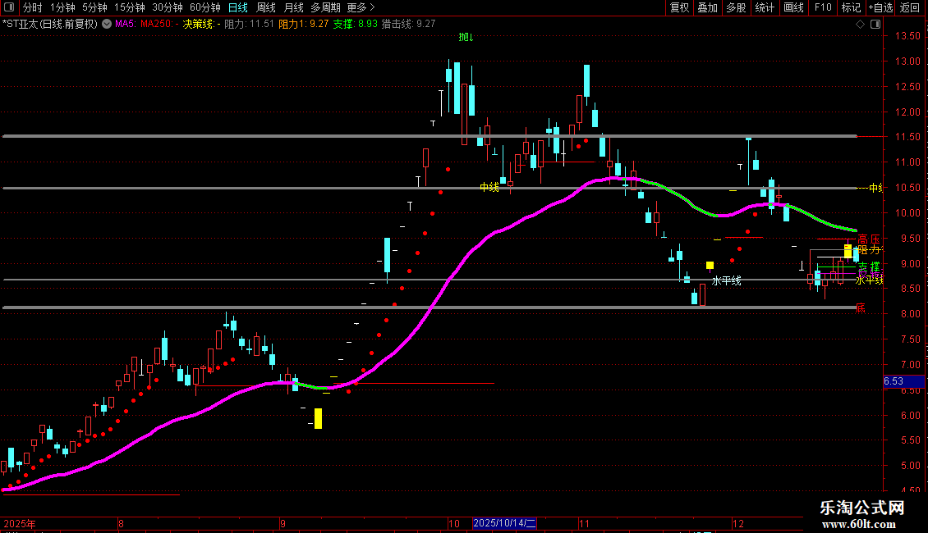The width and height of the screenshot is (928, 533).
Task: Select the 15分钟 period tab
Action: (130, 7)
